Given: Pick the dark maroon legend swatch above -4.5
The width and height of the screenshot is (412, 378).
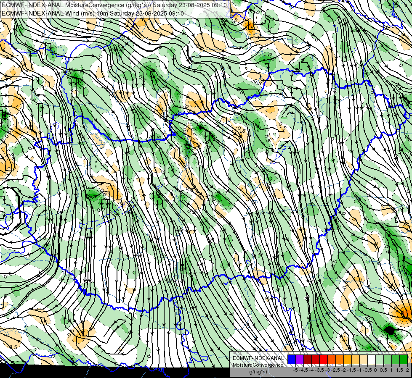Looking at the screenshot, I should [x=308, y=359].
